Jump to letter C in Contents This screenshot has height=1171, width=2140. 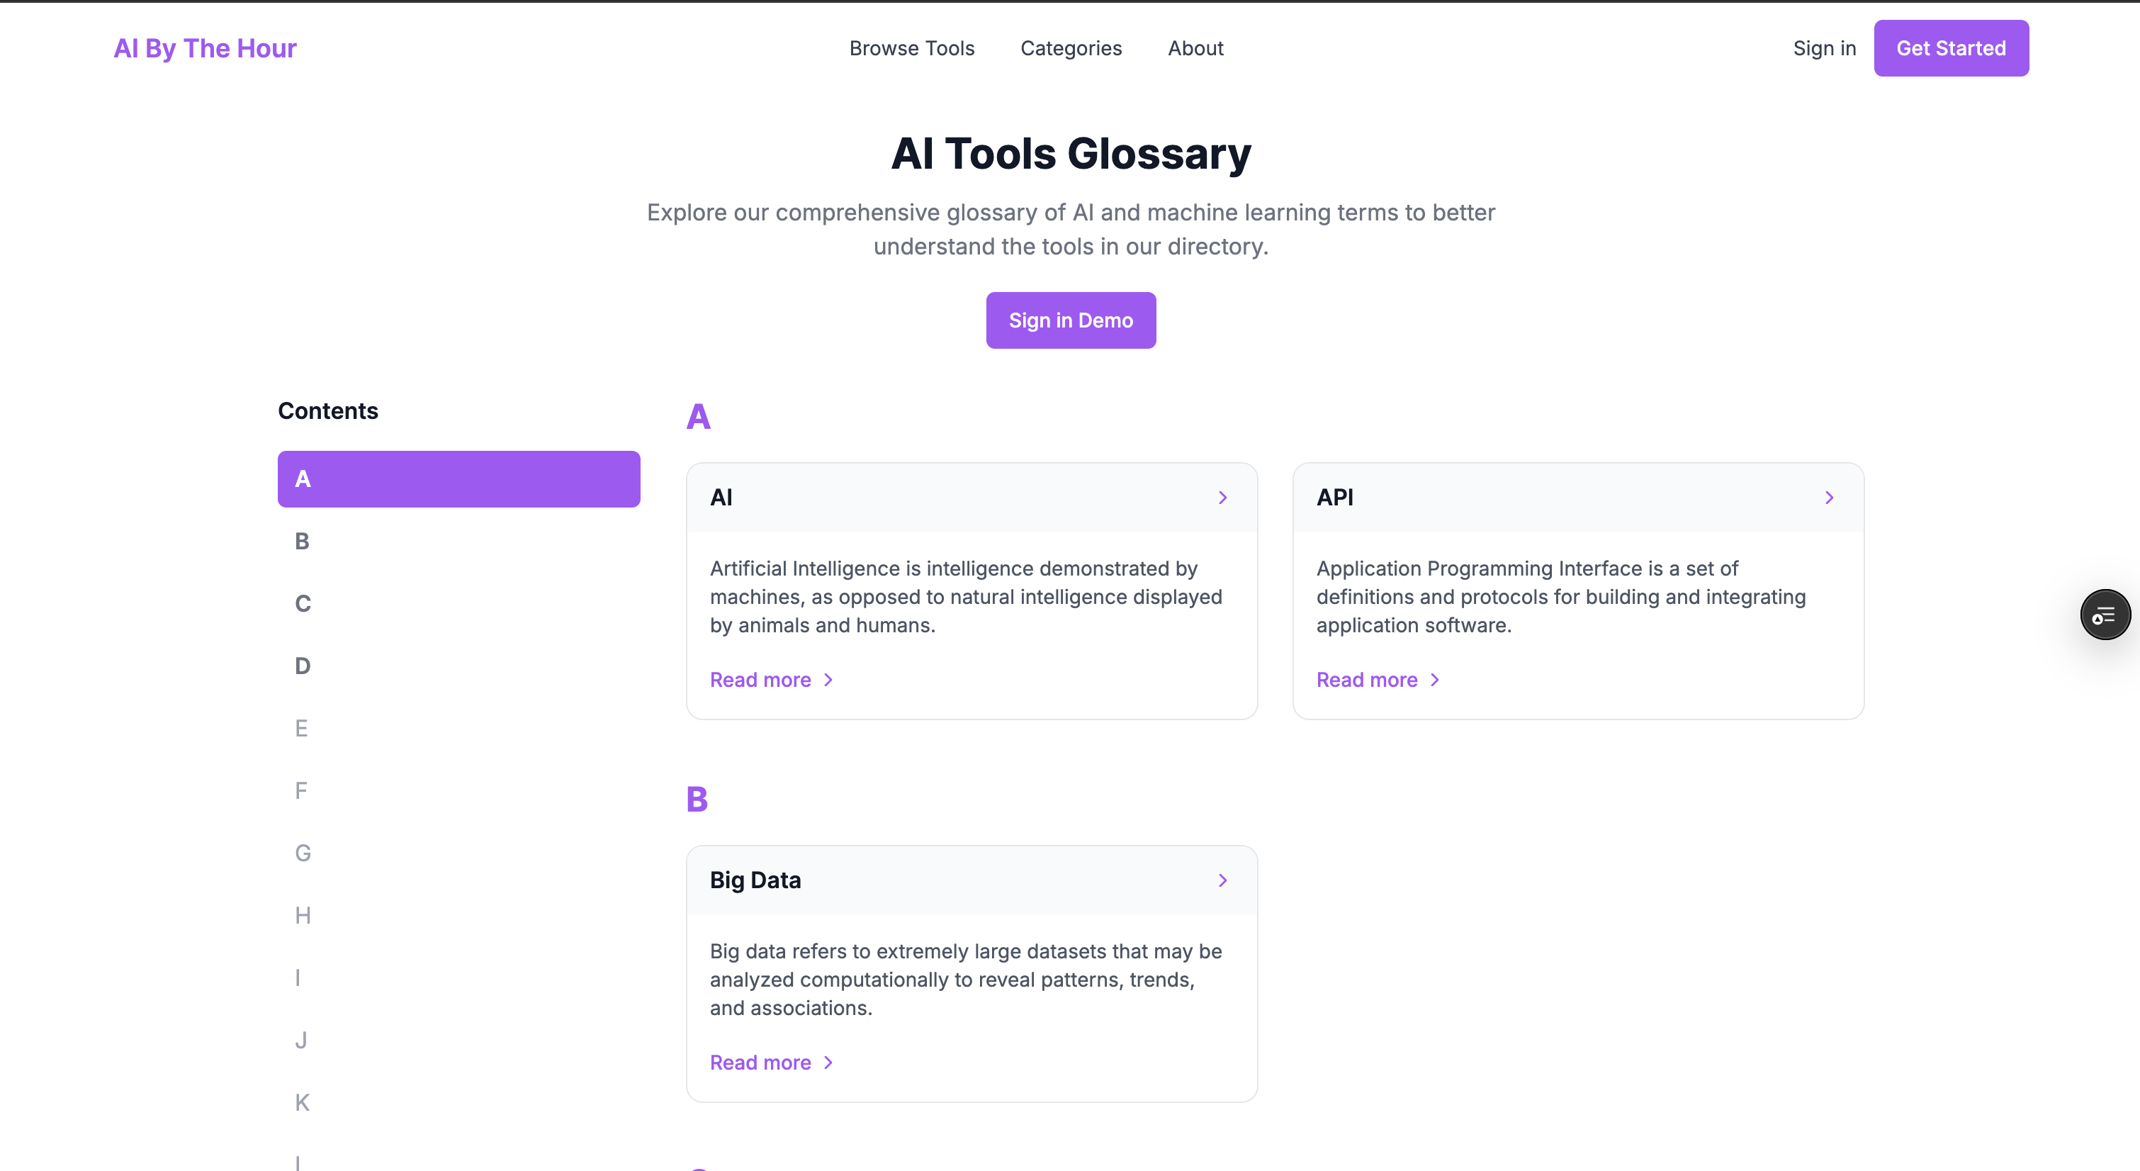point(303,604)
